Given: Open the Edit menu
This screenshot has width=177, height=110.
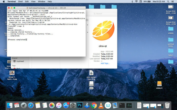Looking at the screenshot, I should [x=27, y=2].
